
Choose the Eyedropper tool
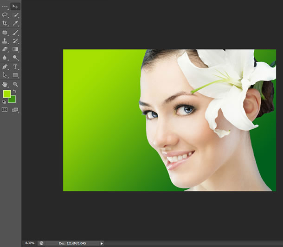(x=15, y=23)
